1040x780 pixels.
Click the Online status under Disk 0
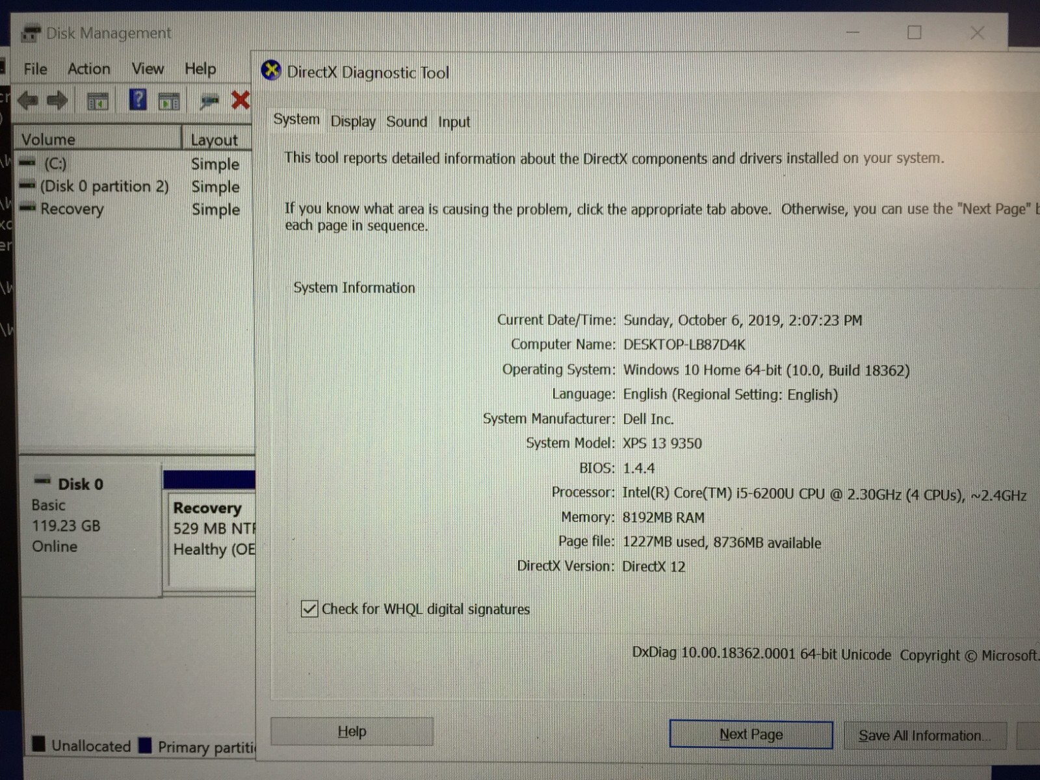[55, 546]
